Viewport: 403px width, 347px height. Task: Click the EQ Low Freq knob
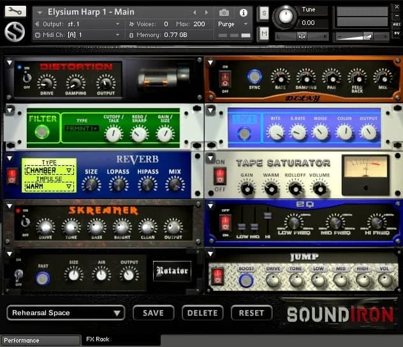(x=294, y=223)
